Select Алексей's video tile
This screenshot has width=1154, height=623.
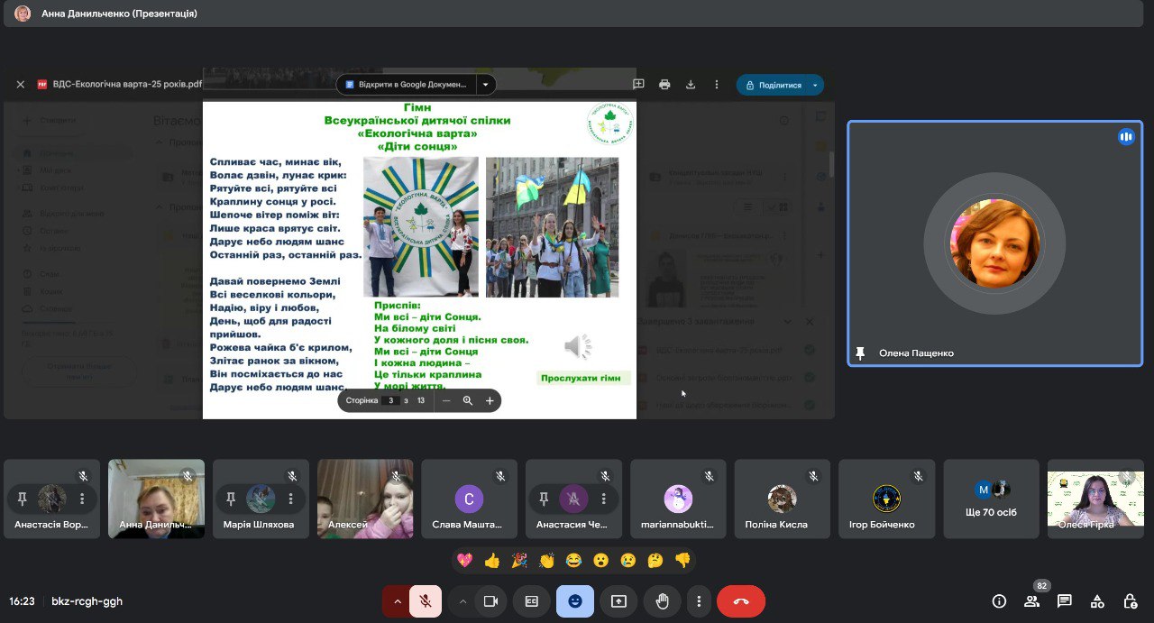tap(365, 499)
